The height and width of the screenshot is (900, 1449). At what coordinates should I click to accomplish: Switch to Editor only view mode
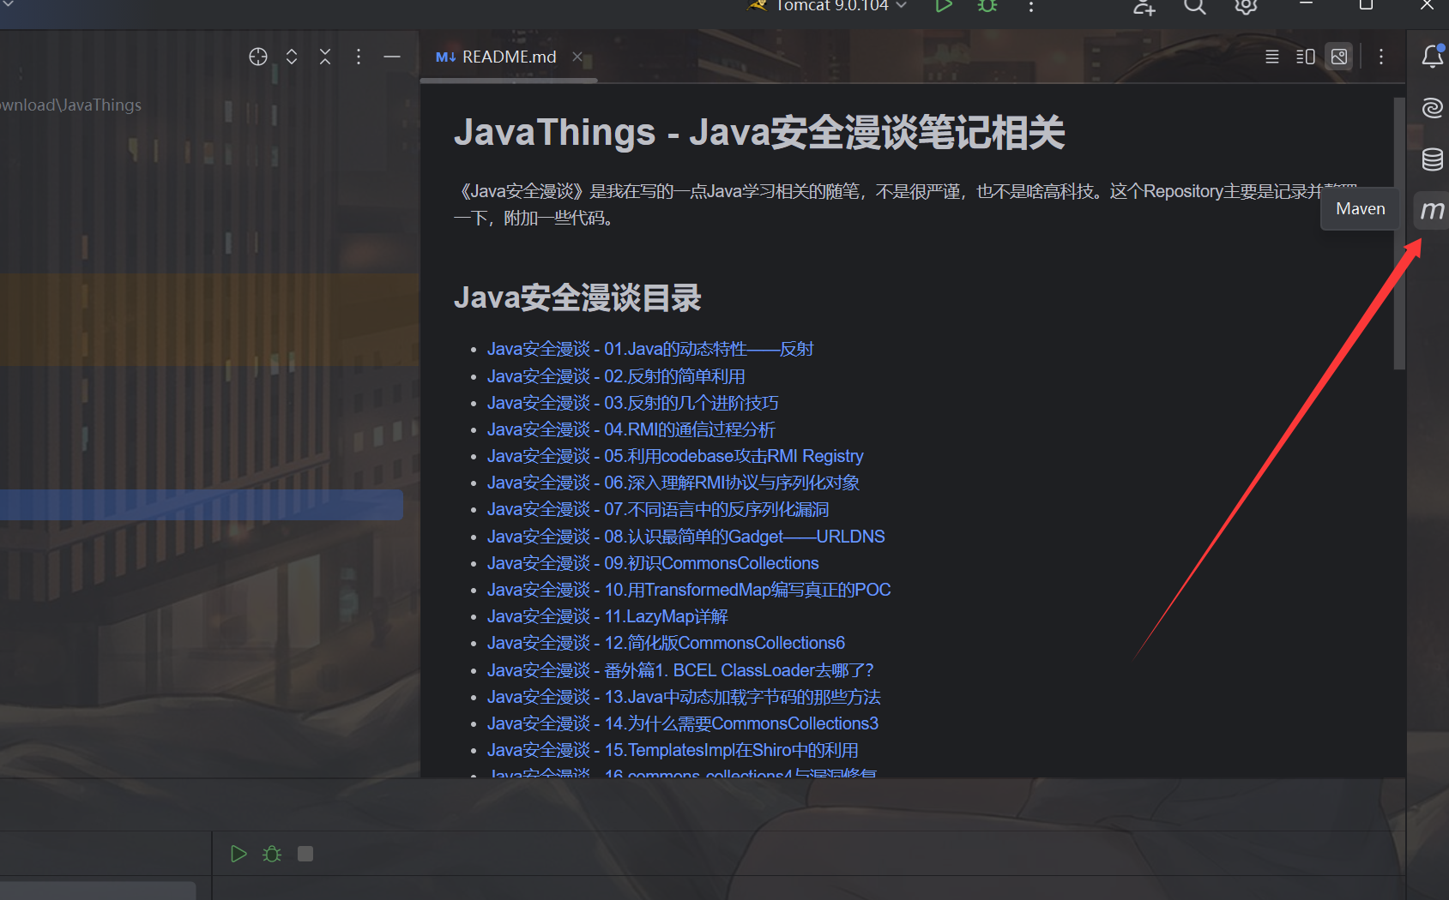[1272, 57]
